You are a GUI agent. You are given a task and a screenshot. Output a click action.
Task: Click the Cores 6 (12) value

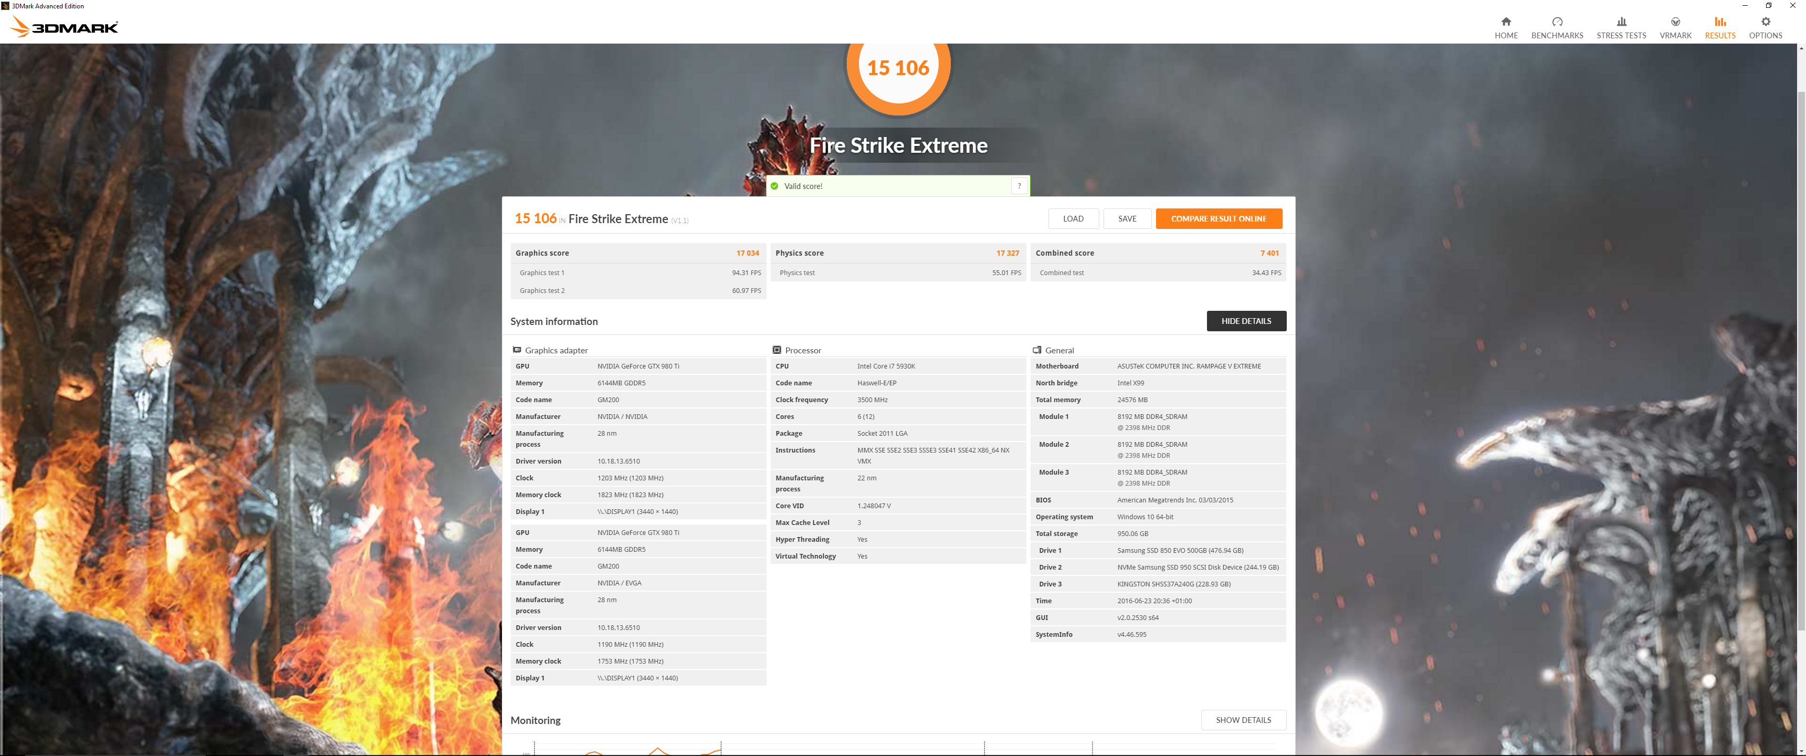point(865,416)
